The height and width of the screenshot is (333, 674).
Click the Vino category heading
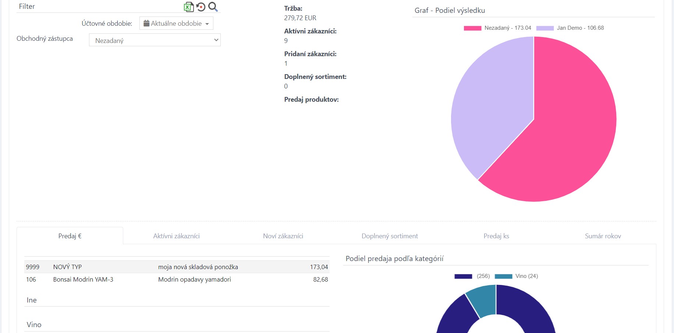tap(34, 325)
